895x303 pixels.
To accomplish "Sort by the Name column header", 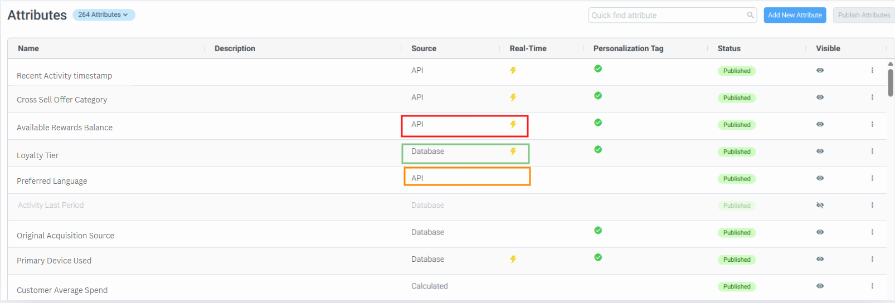I will (x=28, y=48).
